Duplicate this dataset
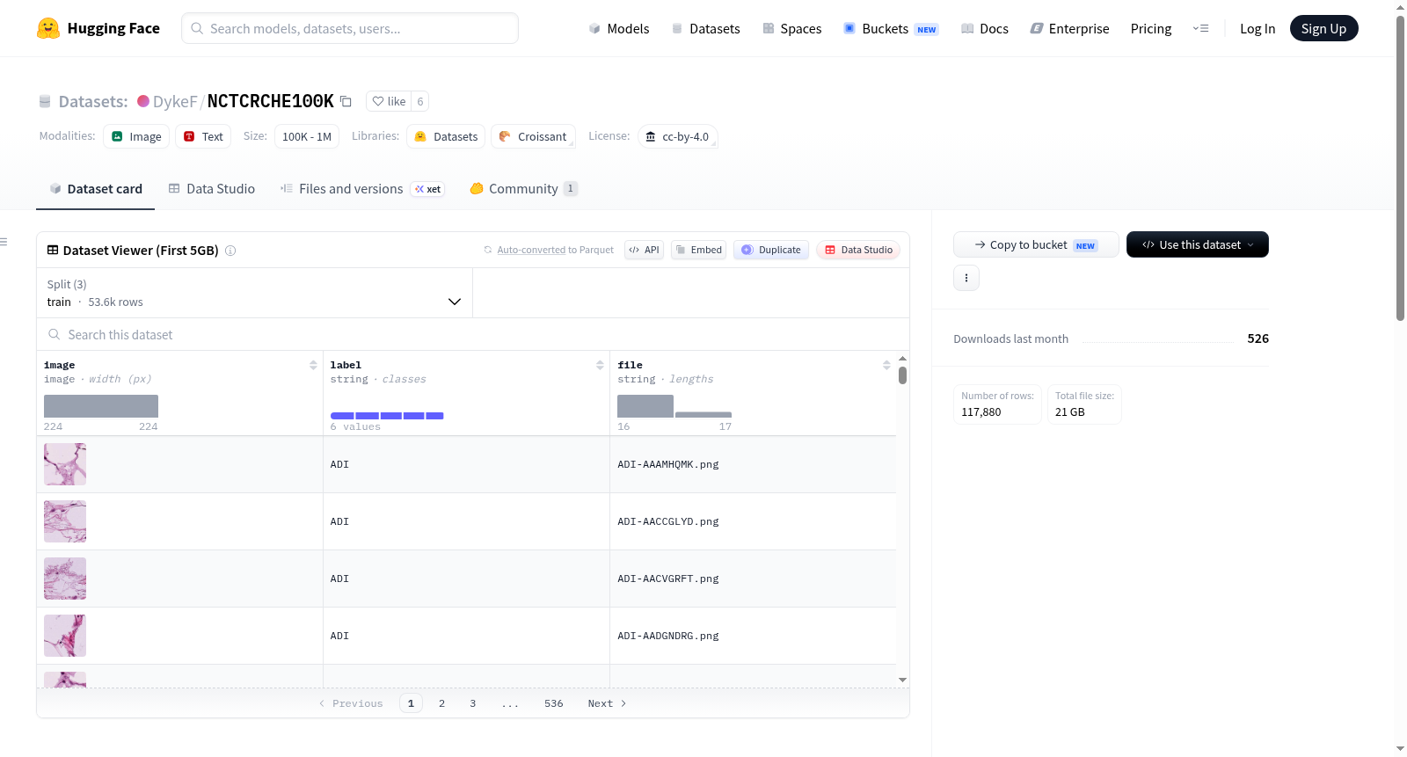Image resolution: width=1407 pixels, height=757 pixels. (x=771, y=250)
